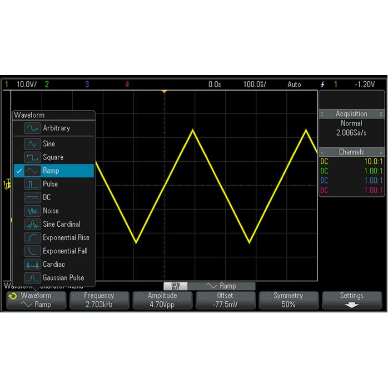Click the Offset -77.5mV softkey field

coord(225,300)
